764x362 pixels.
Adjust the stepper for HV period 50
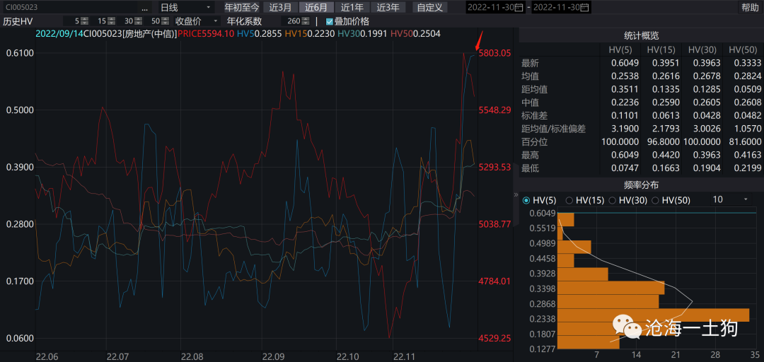[x=165, y=21]
